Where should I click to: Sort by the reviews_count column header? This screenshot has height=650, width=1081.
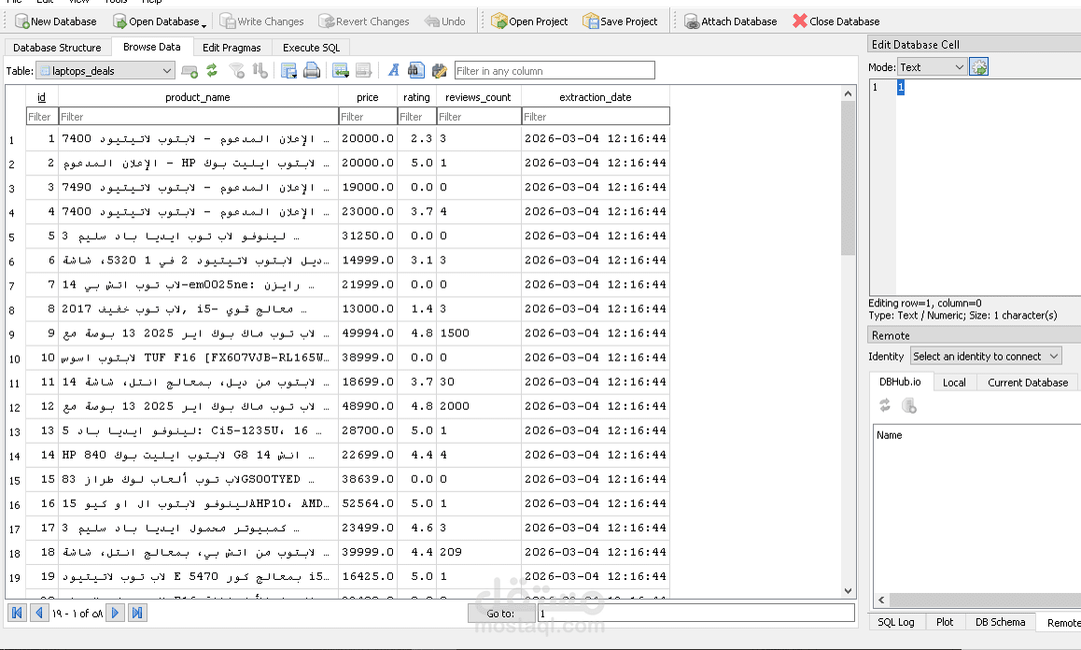[479, 97]
